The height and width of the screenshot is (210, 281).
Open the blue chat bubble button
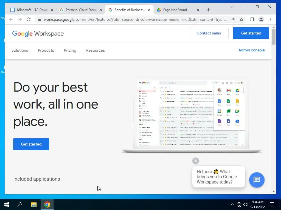[x=257, y=180]
